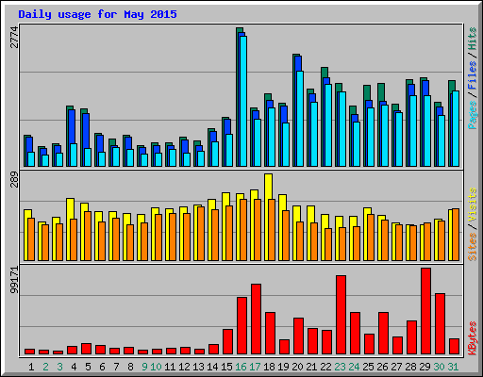Click day label 9 on the x-axis
The image size is (483, 377).
coord(144,367)
